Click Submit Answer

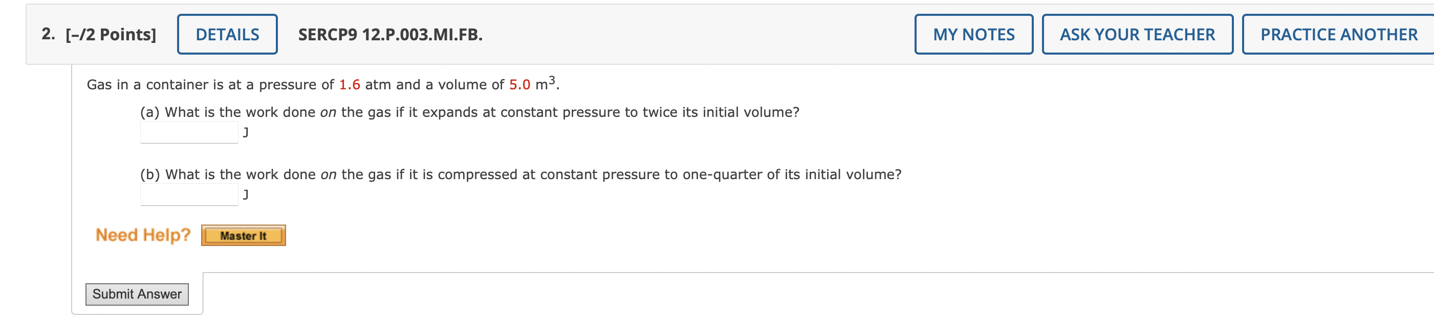point(137,294)
